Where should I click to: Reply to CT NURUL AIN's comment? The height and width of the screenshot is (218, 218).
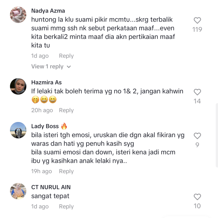coord(66,207)
